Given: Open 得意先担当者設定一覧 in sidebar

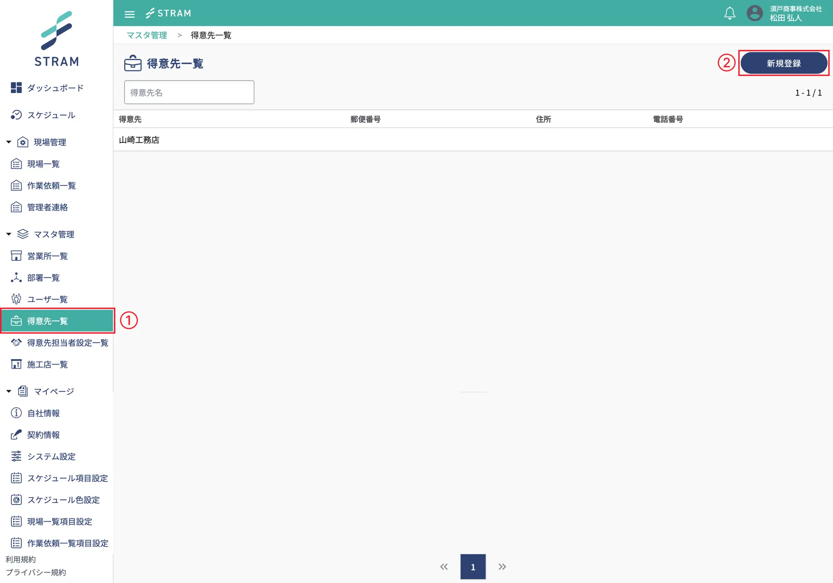Looking at the screenshot, I should (67, 343).
